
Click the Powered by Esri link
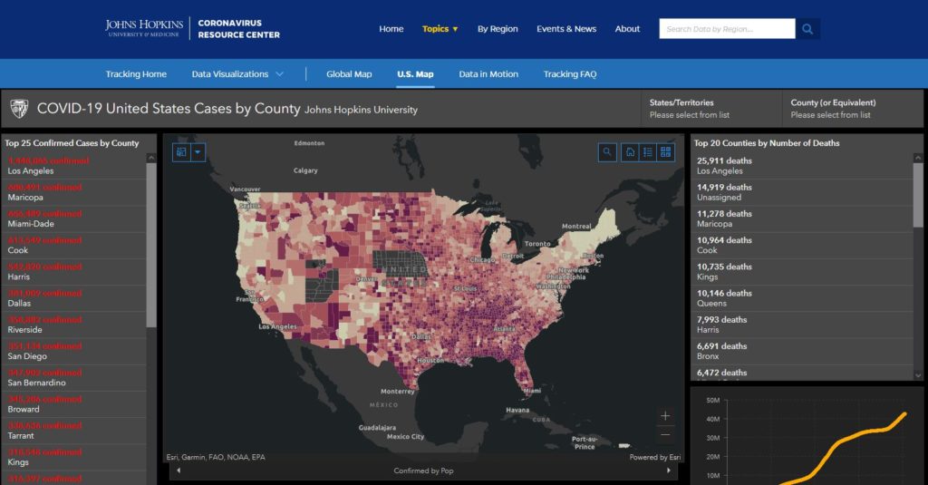click(655, 457)
